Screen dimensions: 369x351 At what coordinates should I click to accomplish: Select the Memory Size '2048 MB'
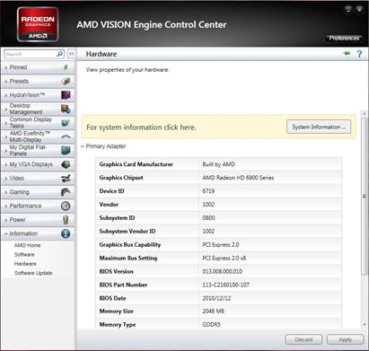[x=213, y=312]
